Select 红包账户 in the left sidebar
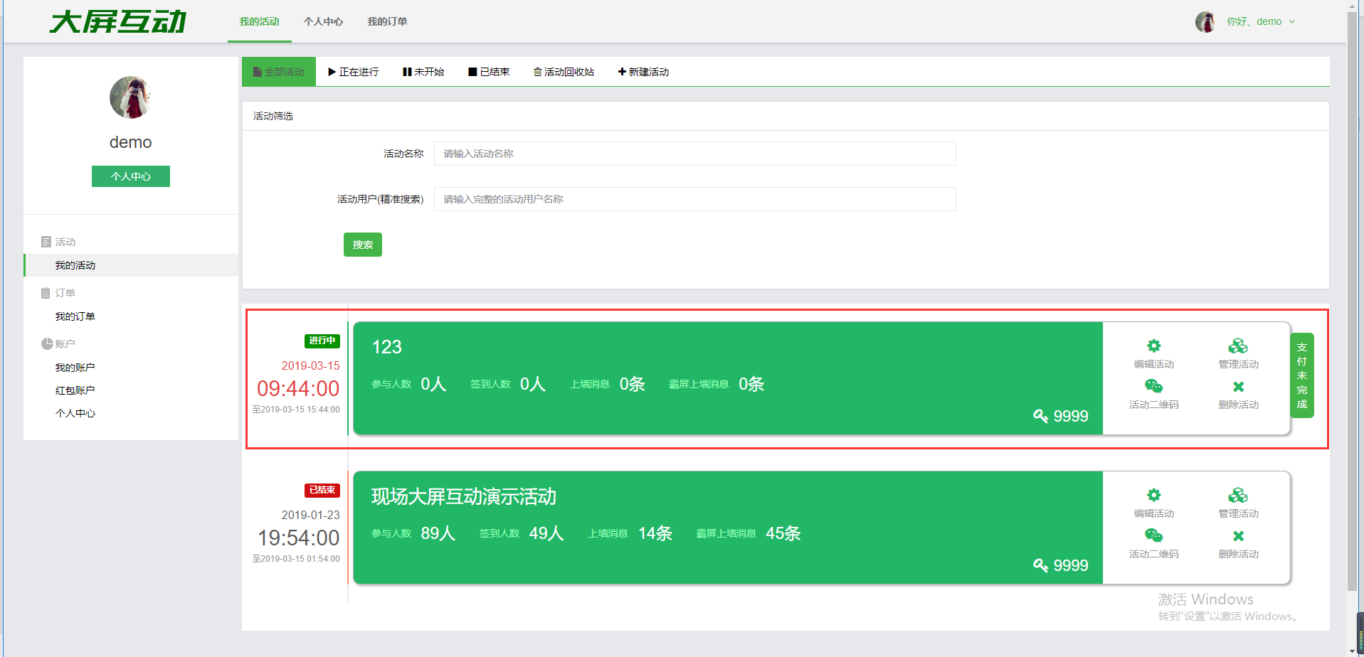This screenshot has height=657, width=1364. coord(75,390)
